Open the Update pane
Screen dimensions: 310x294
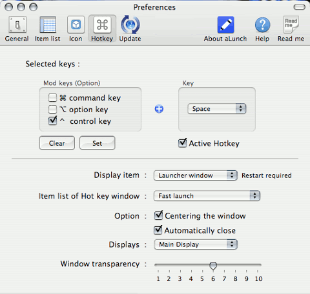click(130, 29)
